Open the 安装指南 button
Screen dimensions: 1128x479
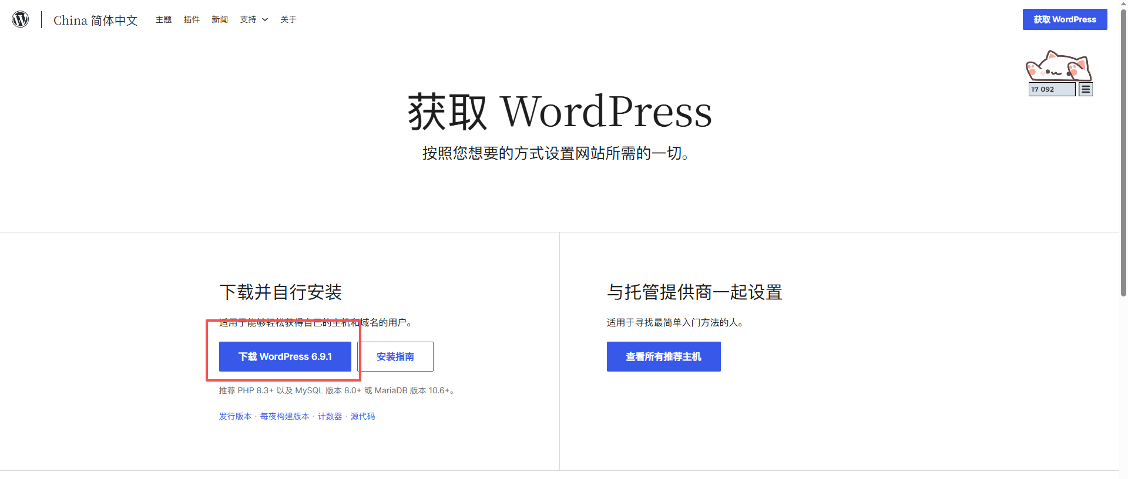[395, 357]
